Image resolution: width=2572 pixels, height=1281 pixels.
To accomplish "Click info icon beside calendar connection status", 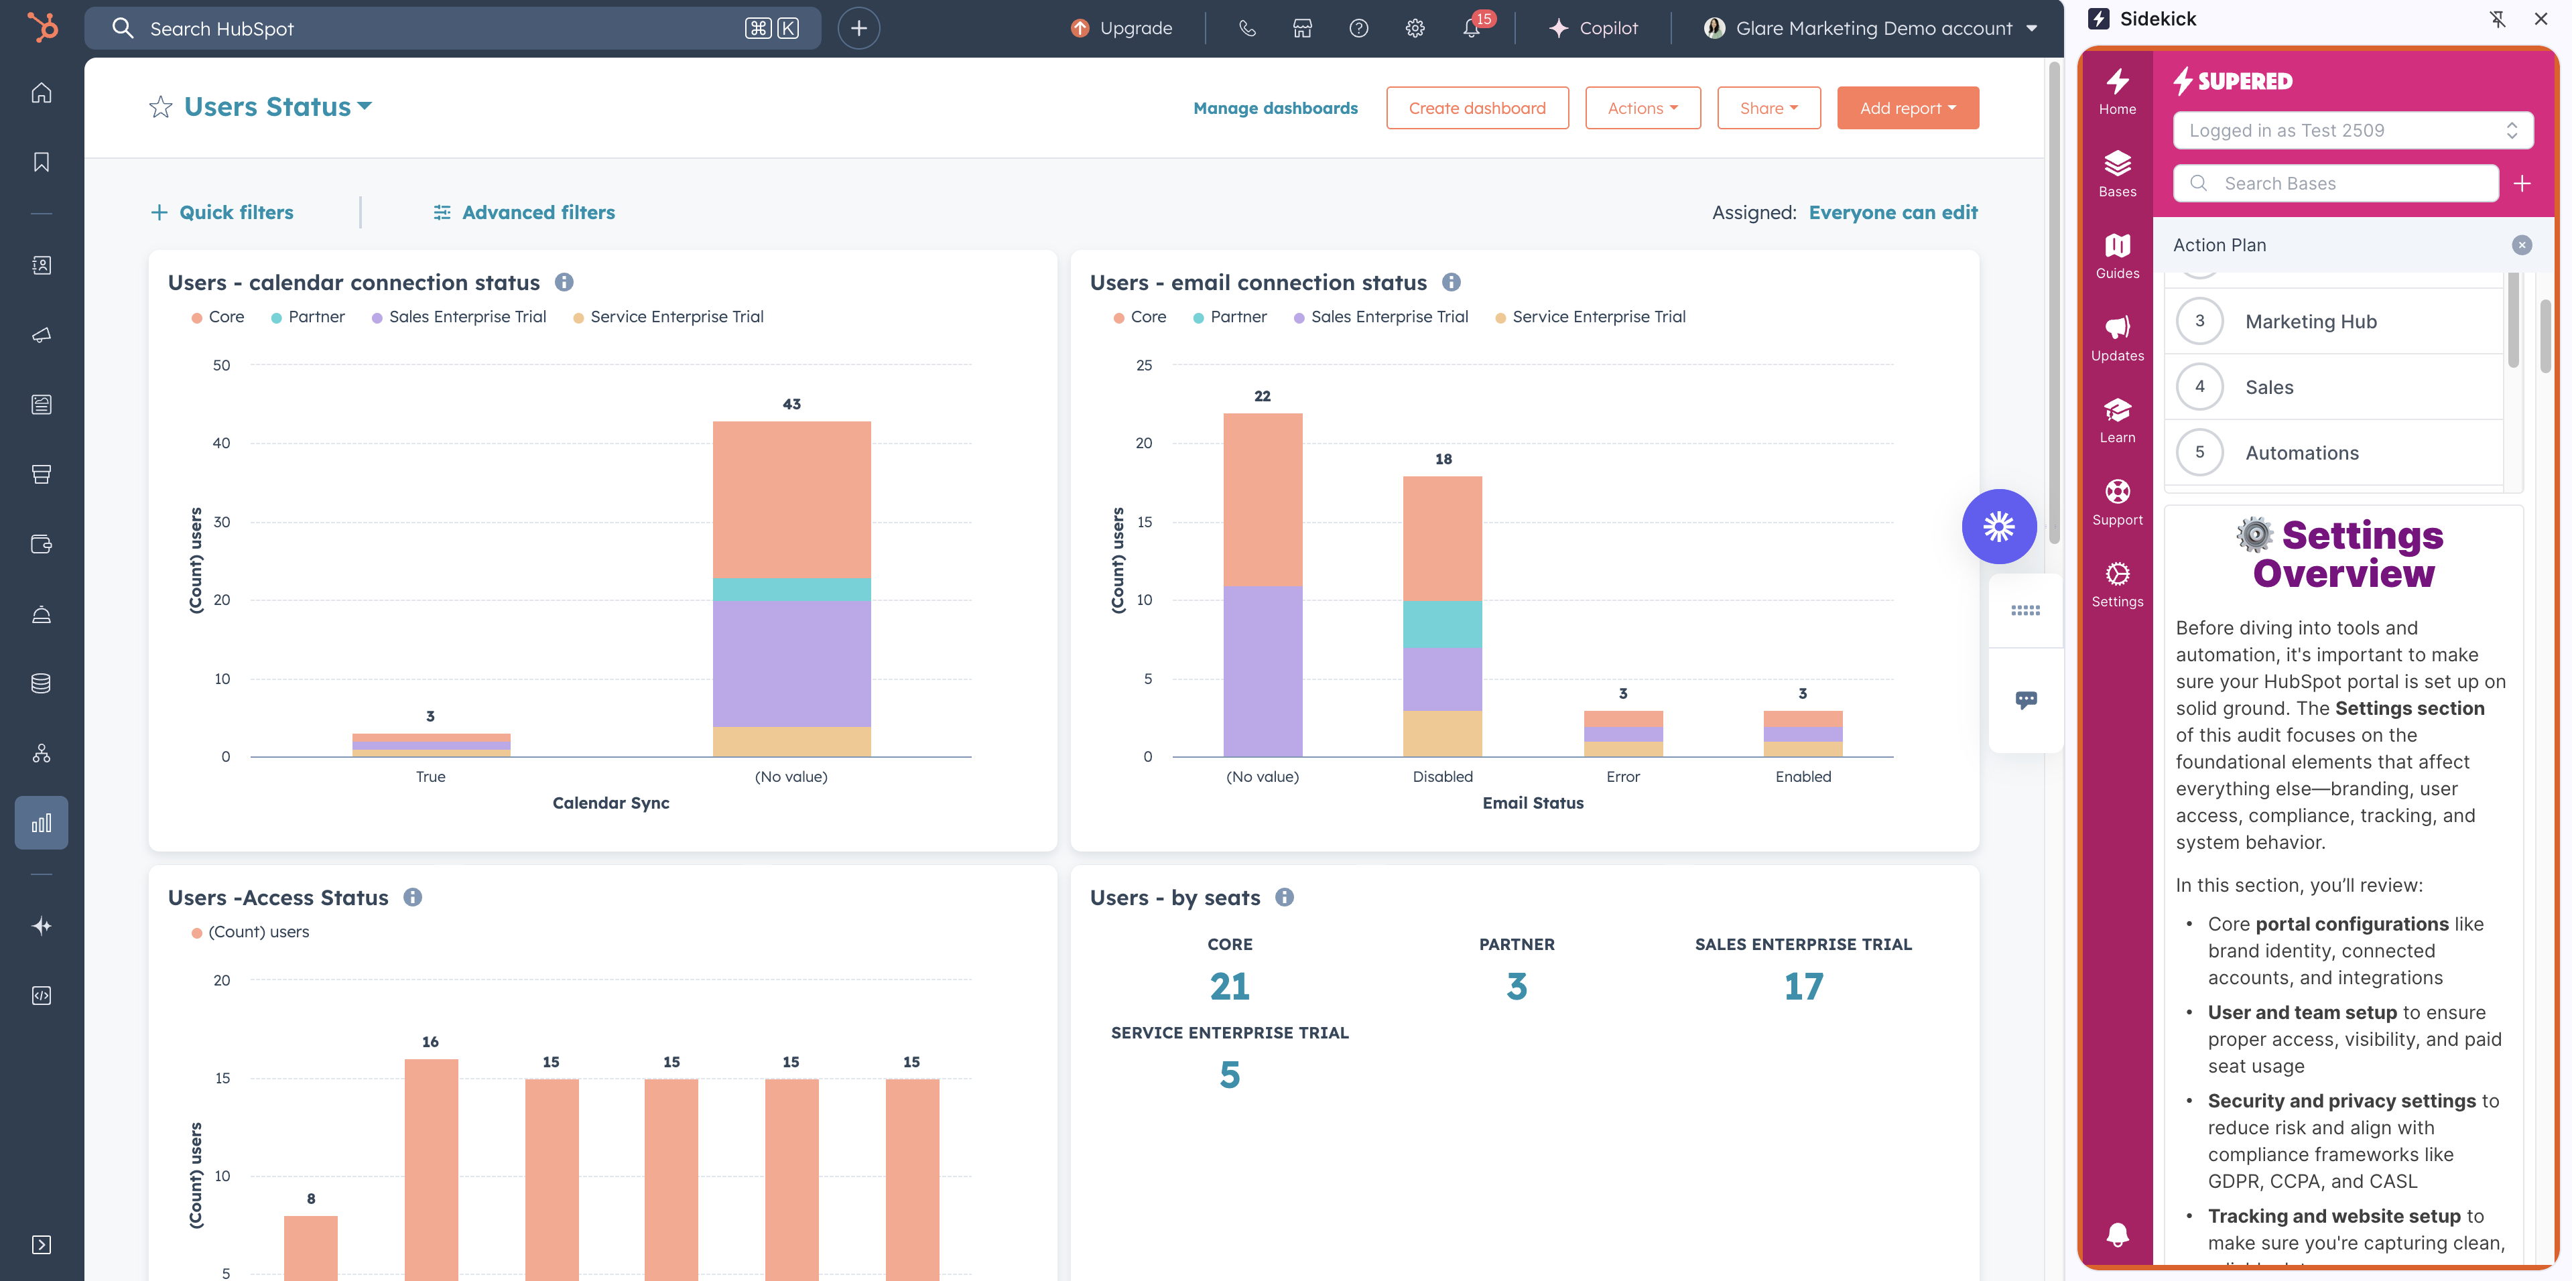I will pyautogui.click(x=564, y=283).
